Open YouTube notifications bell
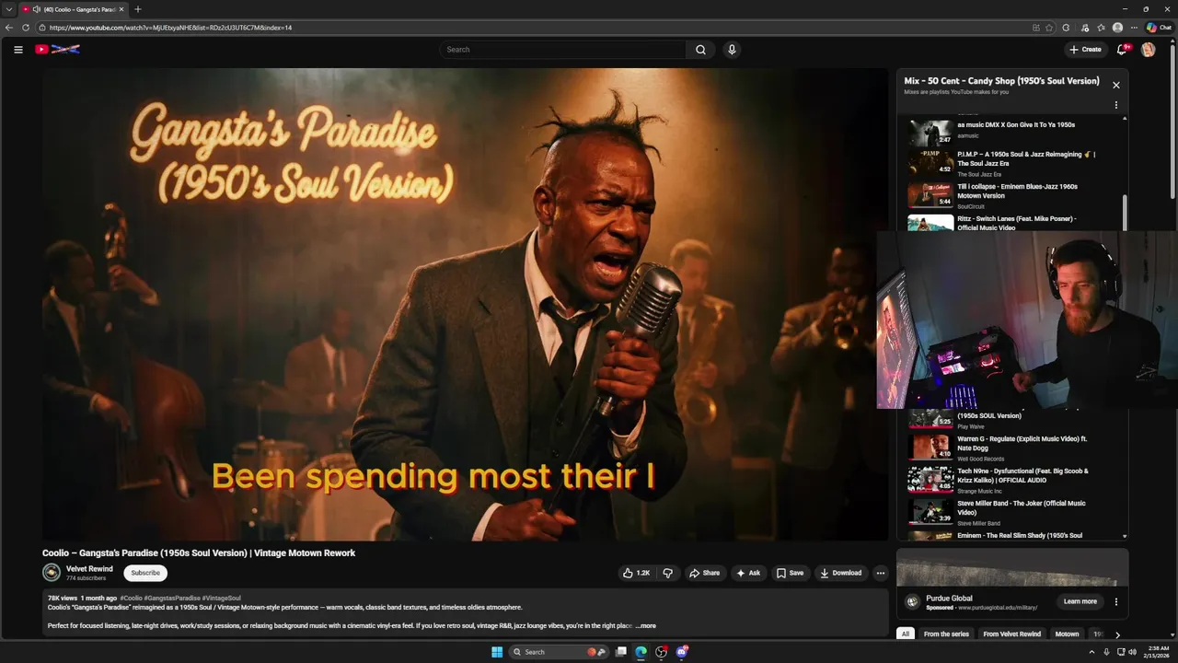Viewport: 1178px width, 663px height. 1122,50
